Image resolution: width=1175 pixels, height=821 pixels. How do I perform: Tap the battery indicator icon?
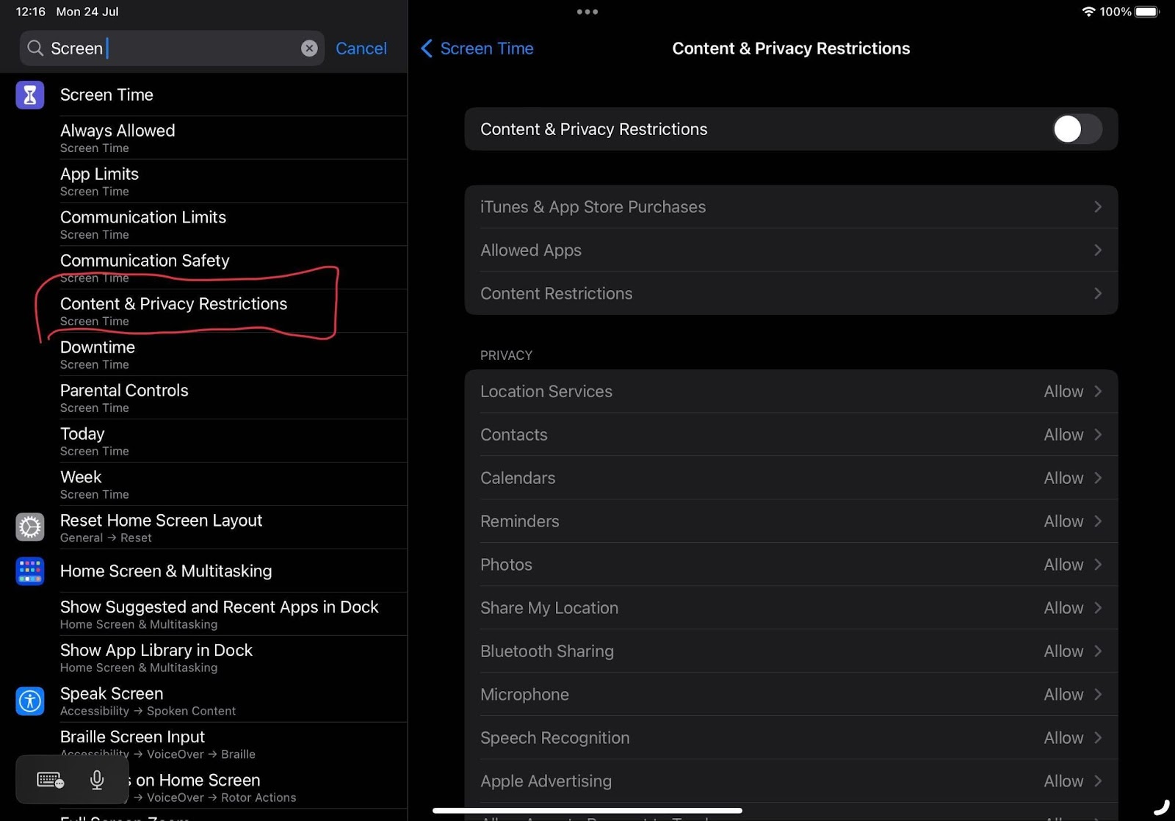pos(1147,12)
